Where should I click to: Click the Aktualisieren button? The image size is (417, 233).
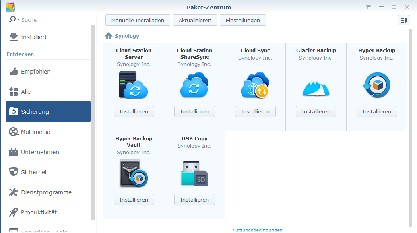tap(195, 20)
